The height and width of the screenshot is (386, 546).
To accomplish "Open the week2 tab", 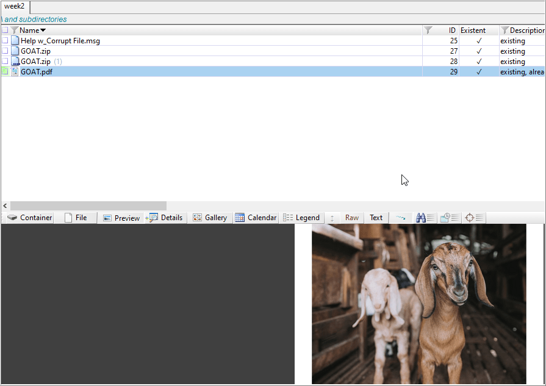I will tap(15, 6).
